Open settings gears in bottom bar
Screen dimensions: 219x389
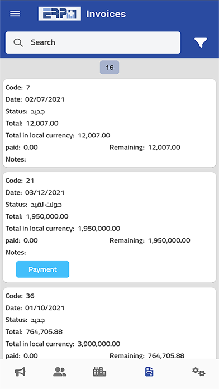198,372
